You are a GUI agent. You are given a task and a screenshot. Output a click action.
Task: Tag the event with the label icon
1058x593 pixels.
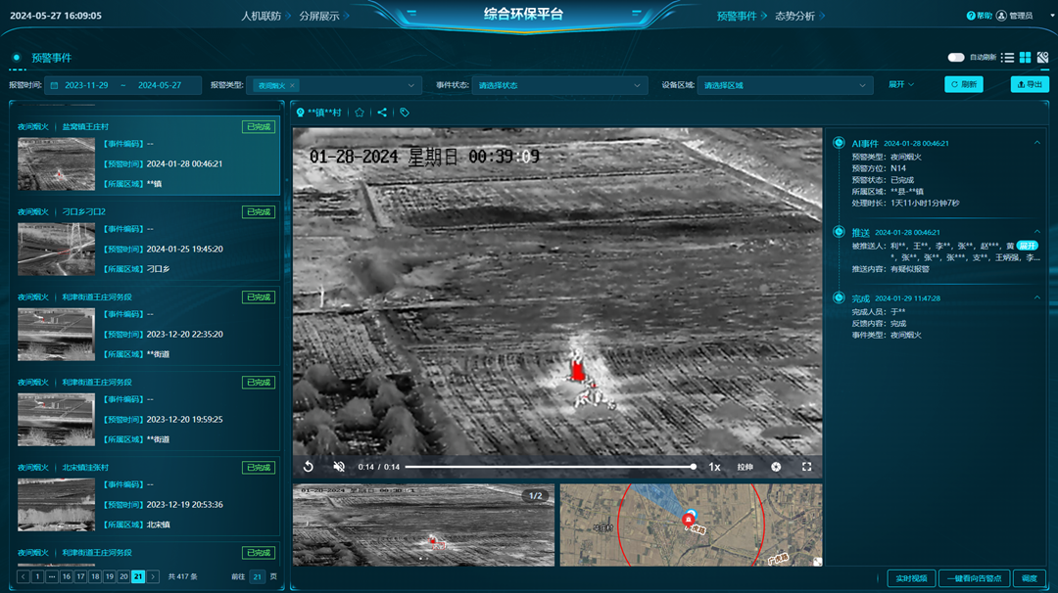point(405,113)
